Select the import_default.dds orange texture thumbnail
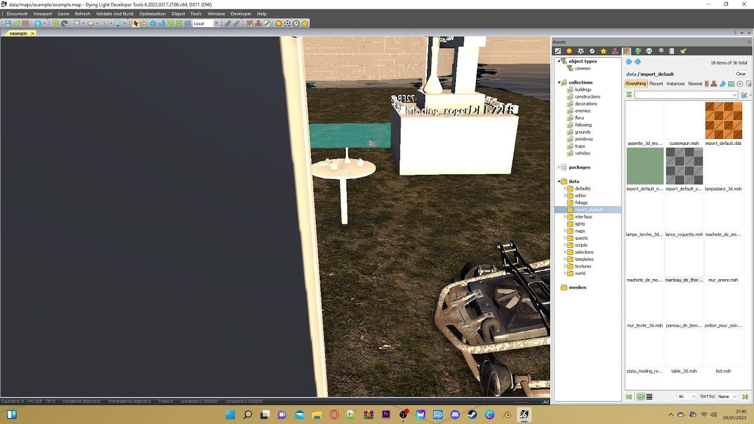The image size is (754, 424). [723, 120]
